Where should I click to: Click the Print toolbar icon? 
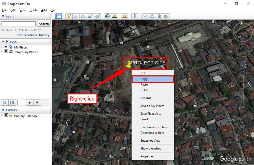pyautogui.click(x=152, y=16)
